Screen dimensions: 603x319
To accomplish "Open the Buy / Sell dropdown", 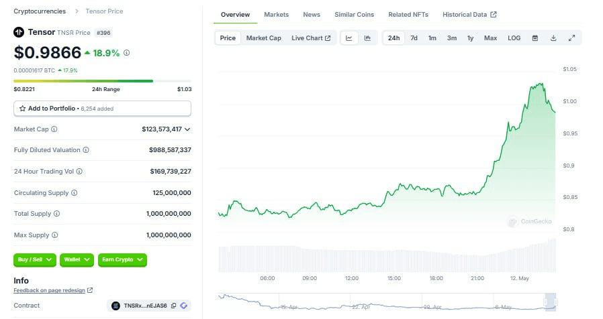I will coord(35,260).
